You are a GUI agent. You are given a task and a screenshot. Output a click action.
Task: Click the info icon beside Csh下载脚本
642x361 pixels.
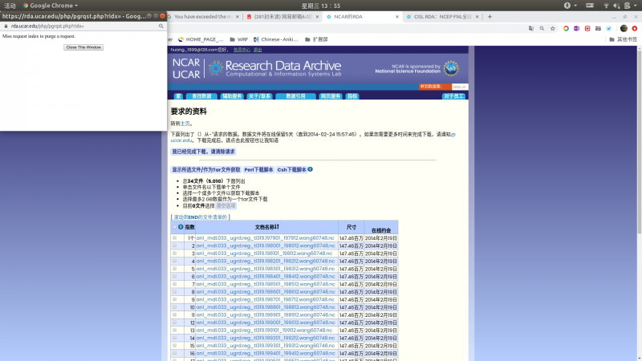[311, 169]
